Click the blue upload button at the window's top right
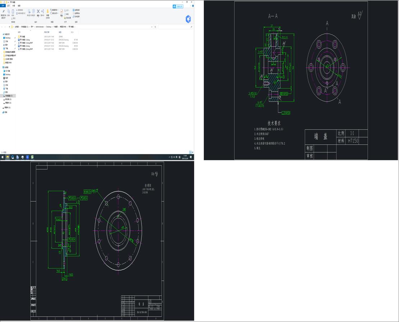Screen dimensions: 399x322 (178, 6)
